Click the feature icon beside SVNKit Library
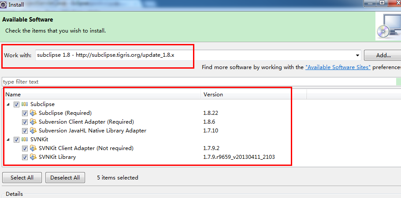 (33, 157)
